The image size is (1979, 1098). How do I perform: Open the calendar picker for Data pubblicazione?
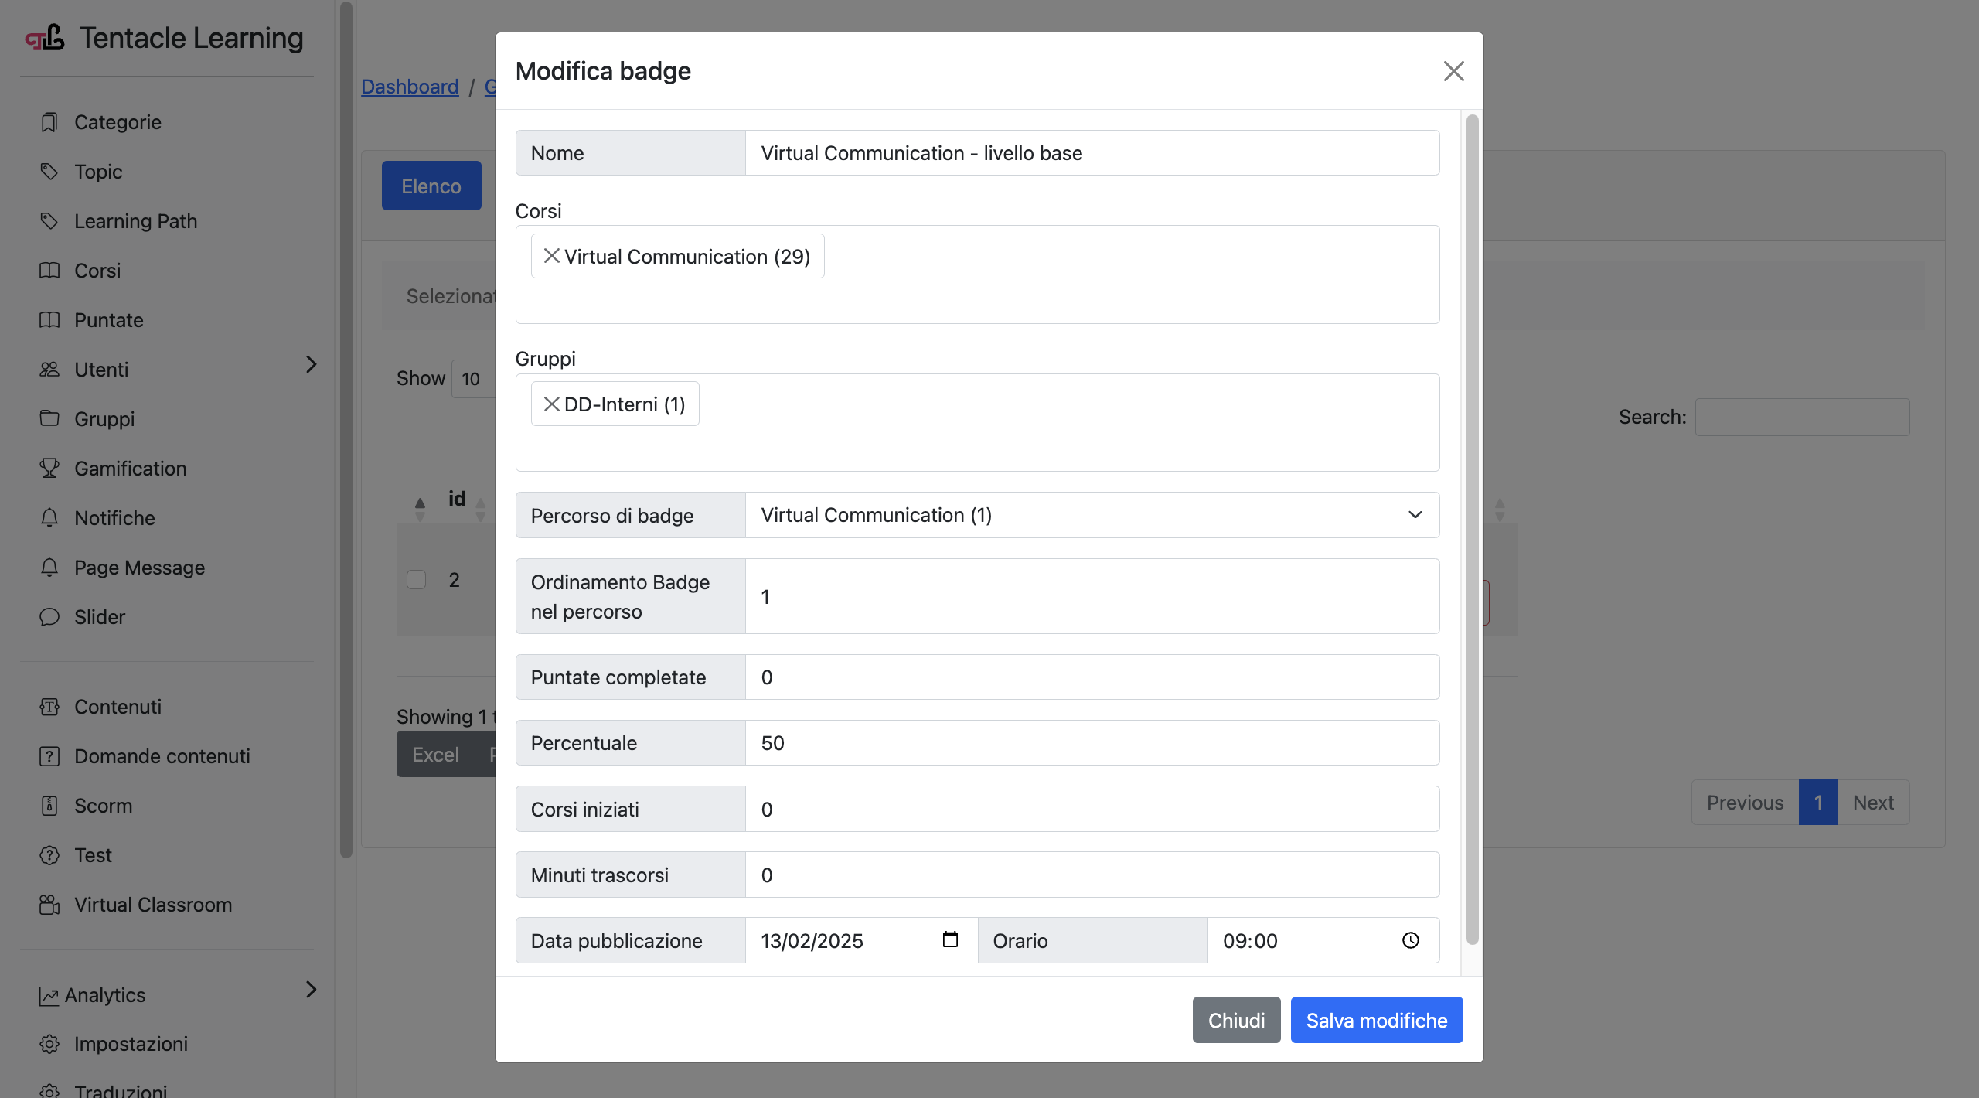(x=950, y=939)
